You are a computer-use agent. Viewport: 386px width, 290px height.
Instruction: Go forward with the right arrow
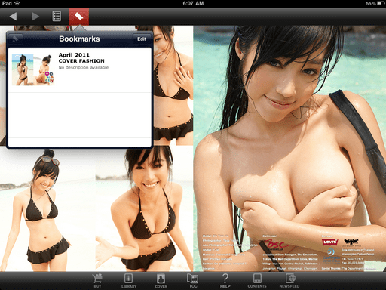35,17
